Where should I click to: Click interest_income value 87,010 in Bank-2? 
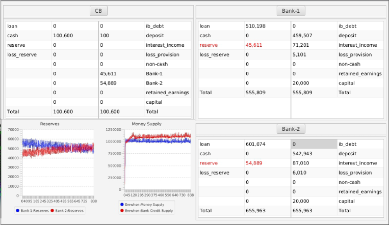[x=302, y=163]
